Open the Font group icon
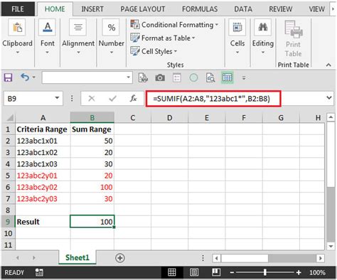The width and height of the screenshot is (337, 280). [48, 28]
